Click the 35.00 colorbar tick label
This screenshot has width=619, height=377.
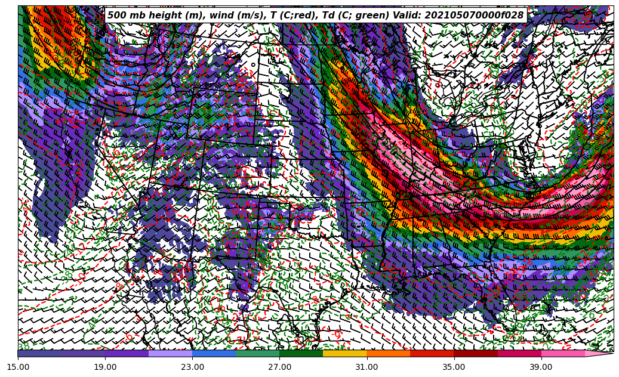tap(454, 367)
